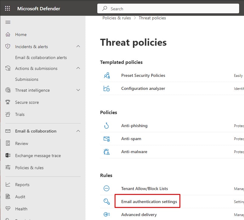Click the Home house icon
Viewport: 244px width, 220px height.
pyautogui.click(x=8, y=34)
